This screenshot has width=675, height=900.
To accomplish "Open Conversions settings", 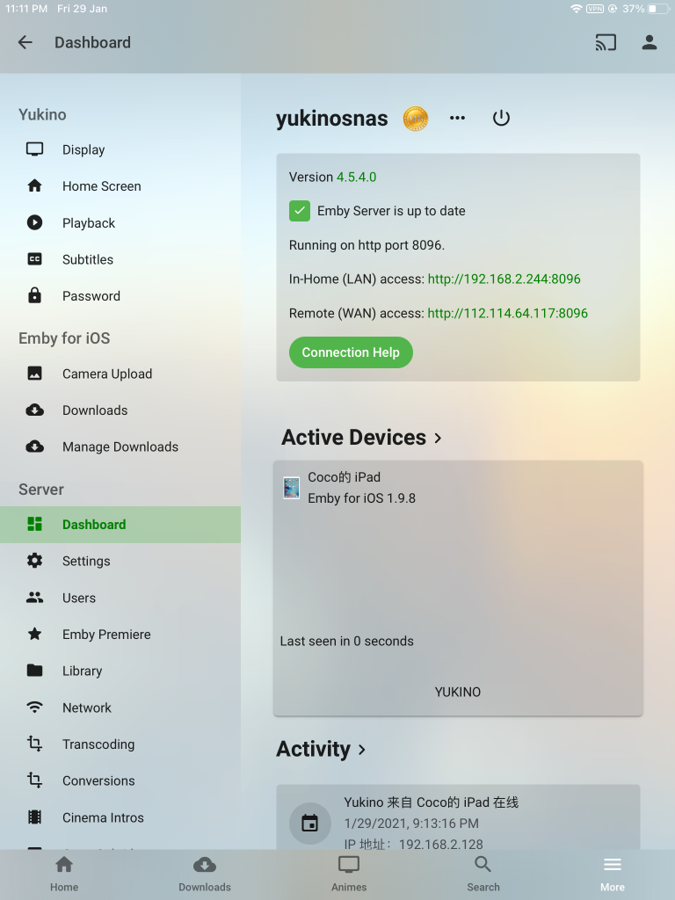I will click(x=120, y=780).
